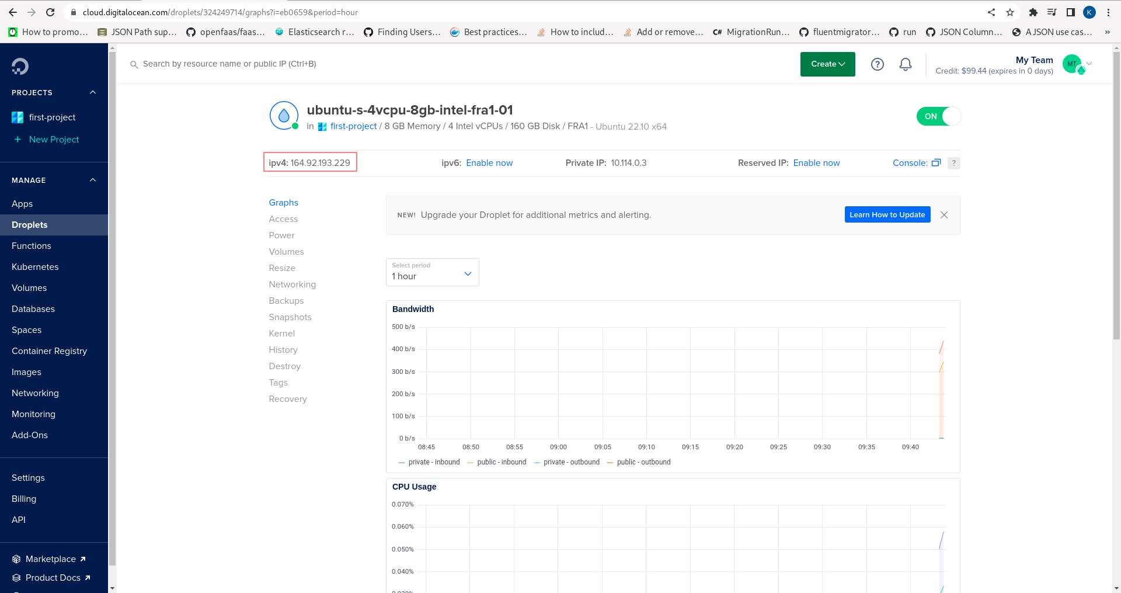Click the browser back arrow
This screenshot has width=1121, height=593.
(13, 12)
